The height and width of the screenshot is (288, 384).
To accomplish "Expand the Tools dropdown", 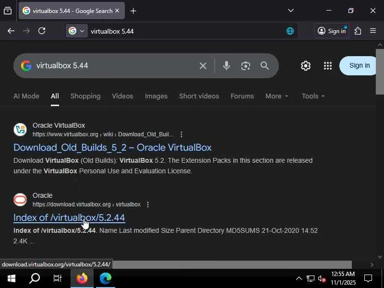I will click(x=313, y=96).
